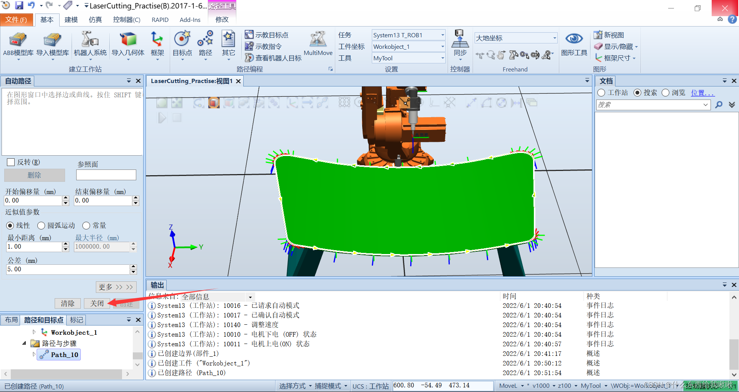739x392 pixels.
Task: Click the 关闭 close button in 自动路径
Action: 97,303
